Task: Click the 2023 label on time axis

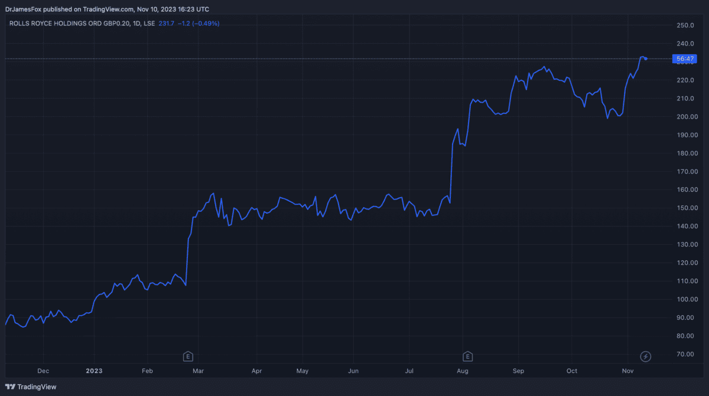Action: click(x=94, y=371)
